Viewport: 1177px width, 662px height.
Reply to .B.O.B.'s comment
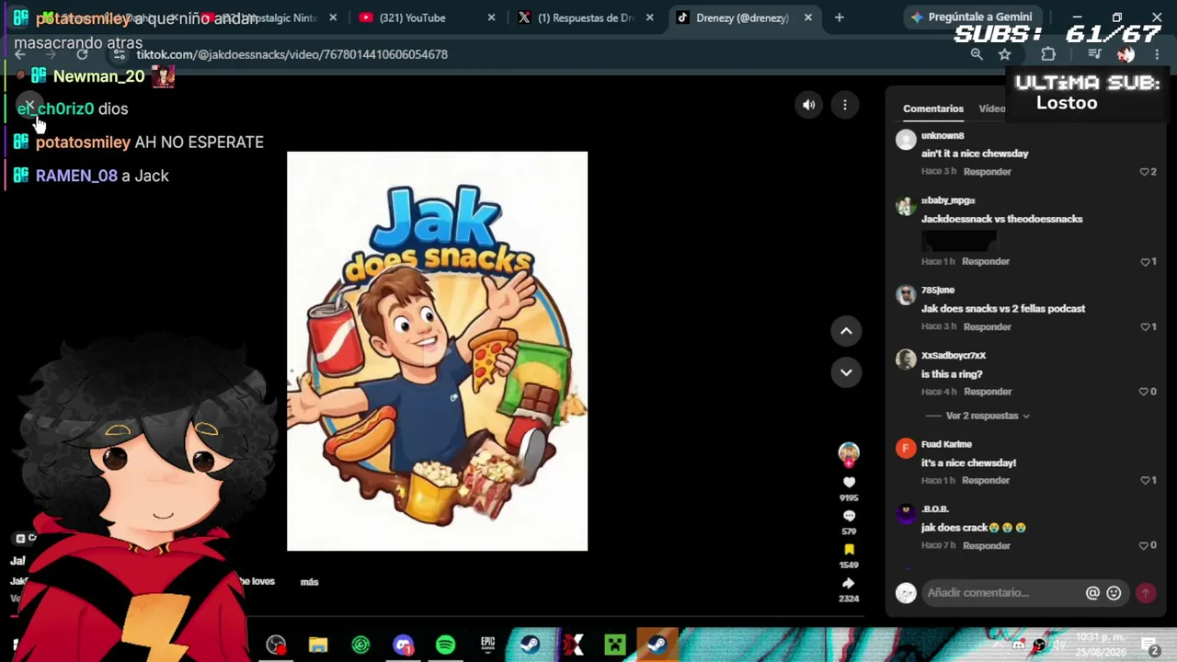point(987,545)
